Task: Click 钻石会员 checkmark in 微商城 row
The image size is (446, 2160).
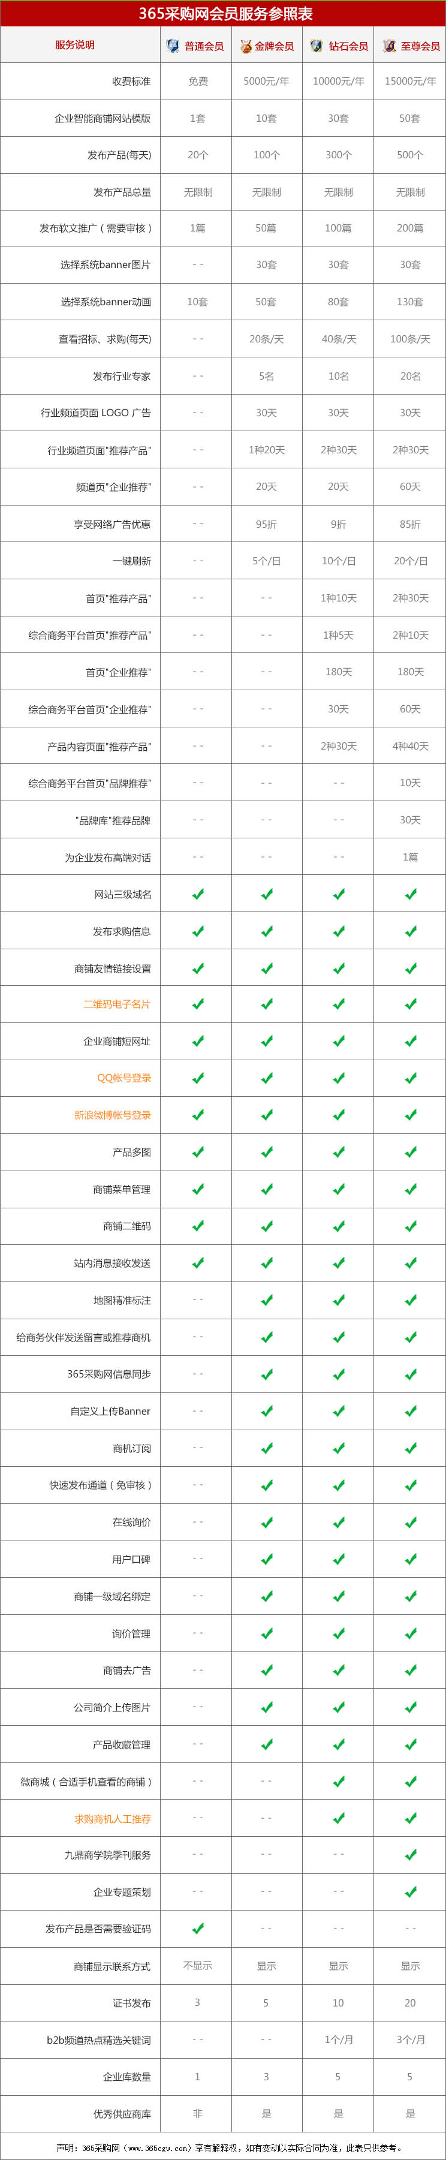Action: (339, 1781)
